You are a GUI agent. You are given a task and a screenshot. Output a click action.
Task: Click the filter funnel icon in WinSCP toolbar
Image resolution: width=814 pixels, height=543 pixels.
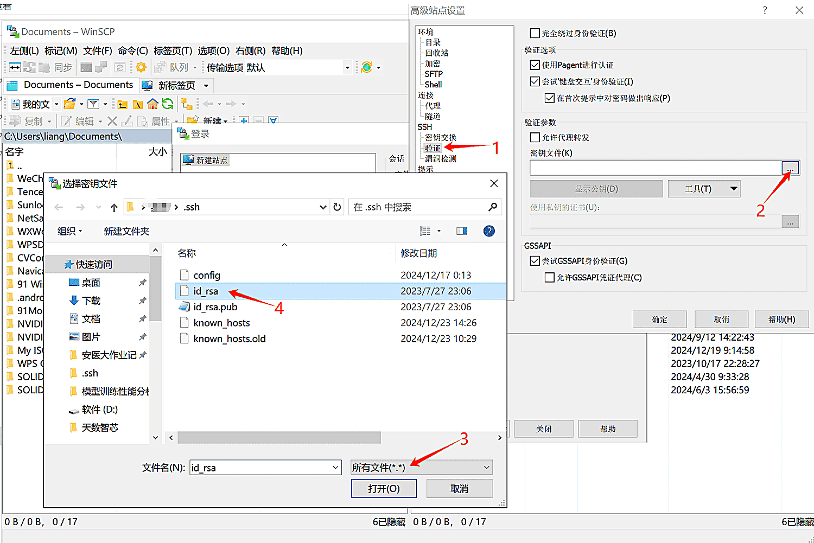click(93, 104)
